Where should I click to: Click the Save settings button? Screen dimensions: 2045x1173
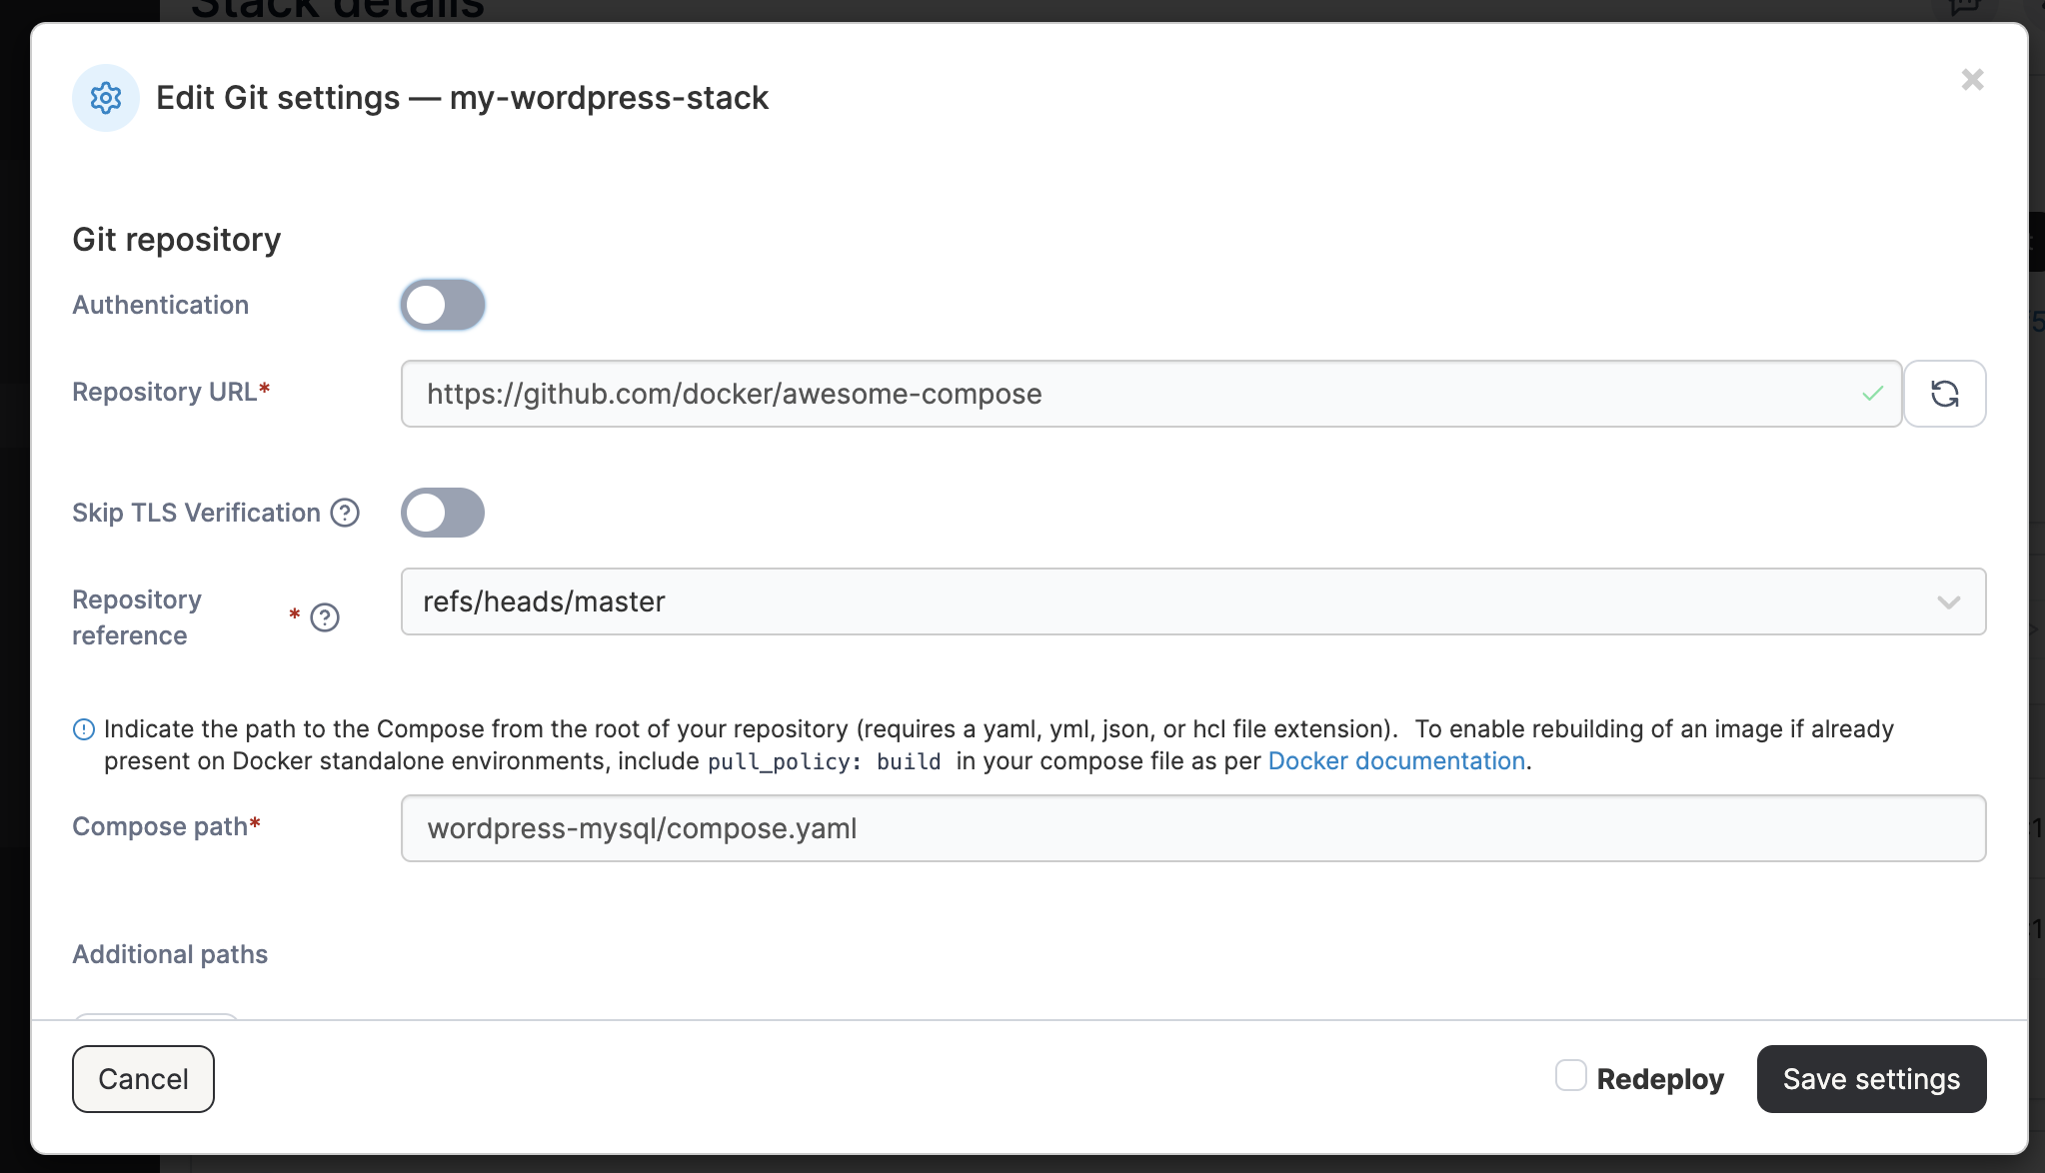[x=1871, y=1079]
